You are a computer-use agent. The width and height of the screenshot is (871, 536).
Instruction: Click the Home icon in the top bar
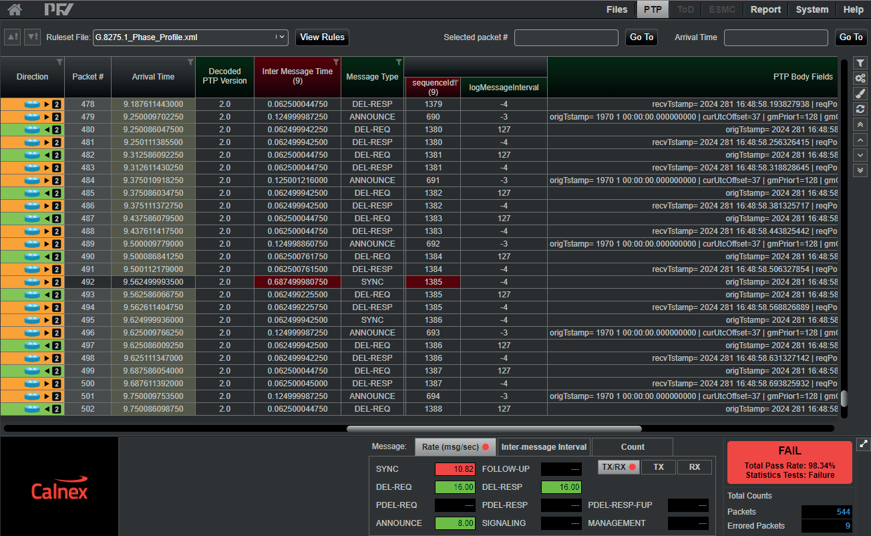[15, 9]
